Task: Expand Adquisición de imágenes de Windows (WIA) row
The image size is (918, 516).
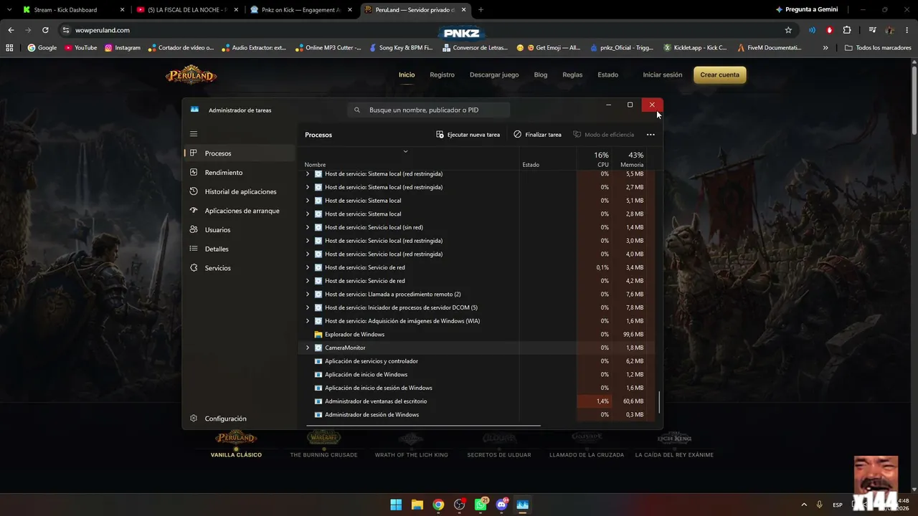Action: click(x=308, y=321)
